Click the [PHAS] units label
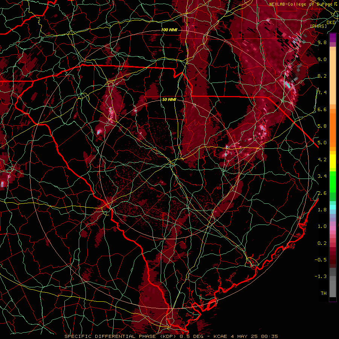This screenshot has height=339, width=339. click(x=318, y=26)
